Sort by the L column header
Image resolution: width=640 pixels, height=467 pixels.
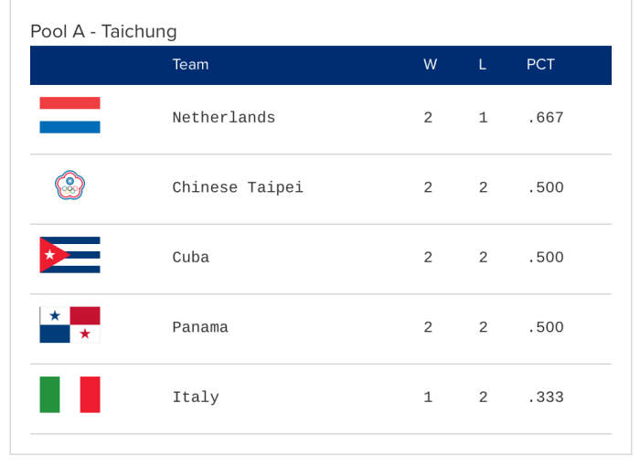[x=483, y=65]
